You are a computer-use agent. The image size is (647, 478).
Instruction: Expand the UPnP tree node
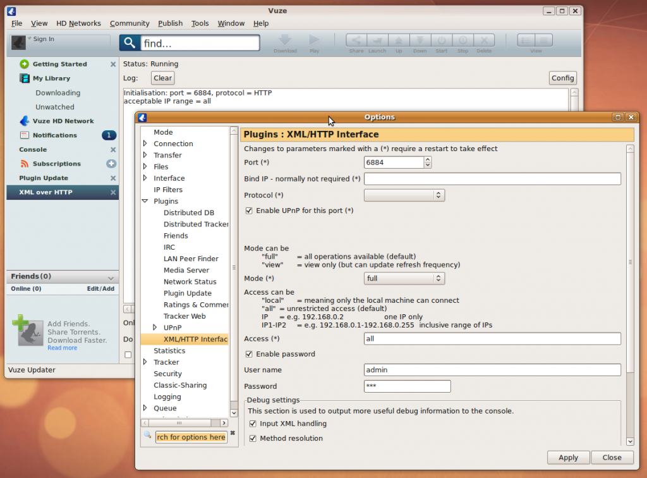(x=155, y=328)
